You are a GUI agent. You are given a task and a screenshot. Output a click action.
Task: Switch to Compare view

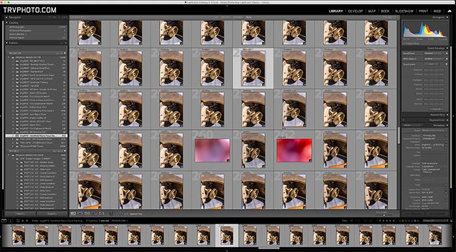(87, 214)
